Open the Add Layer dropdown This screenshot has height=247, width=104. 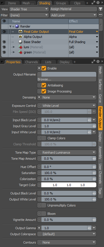pyautogui.click(x=73, y=15)
